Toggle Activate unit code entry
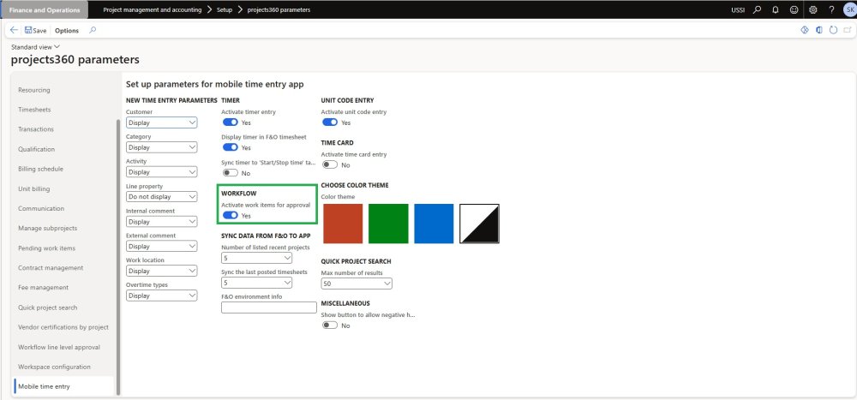This screenshot has height=400, width=857. coord(330,122)
